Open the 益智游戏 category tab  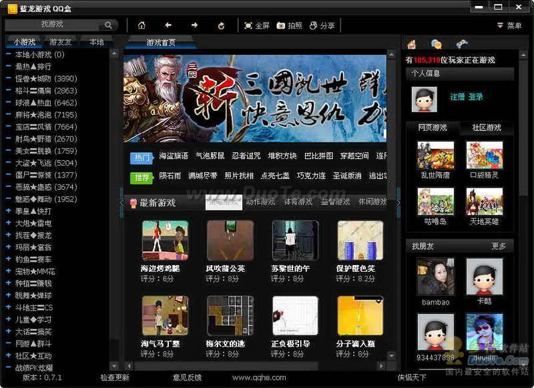(336, 202)
